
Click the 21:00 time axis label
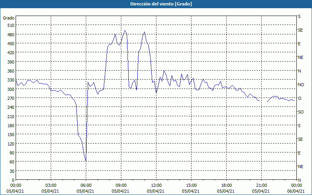point(261,186)
